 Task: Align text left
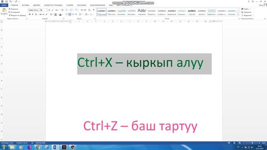tap(67, 15)
